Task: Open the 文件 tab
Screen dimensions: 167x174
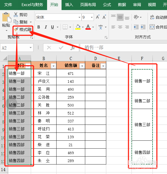Action: pos(8,5)
